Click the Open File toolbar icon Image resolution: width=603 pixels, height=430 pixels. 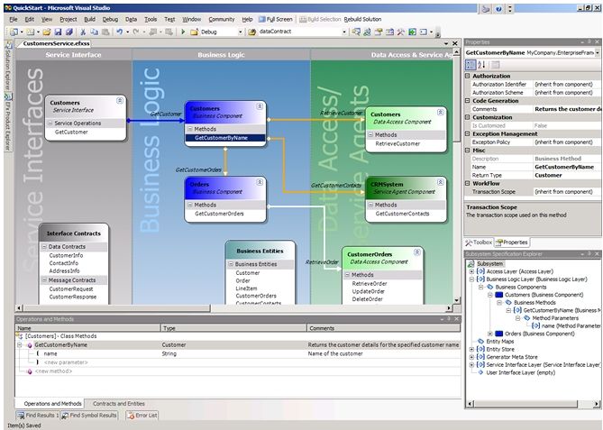pyautogui.click(x=47, y=32)
